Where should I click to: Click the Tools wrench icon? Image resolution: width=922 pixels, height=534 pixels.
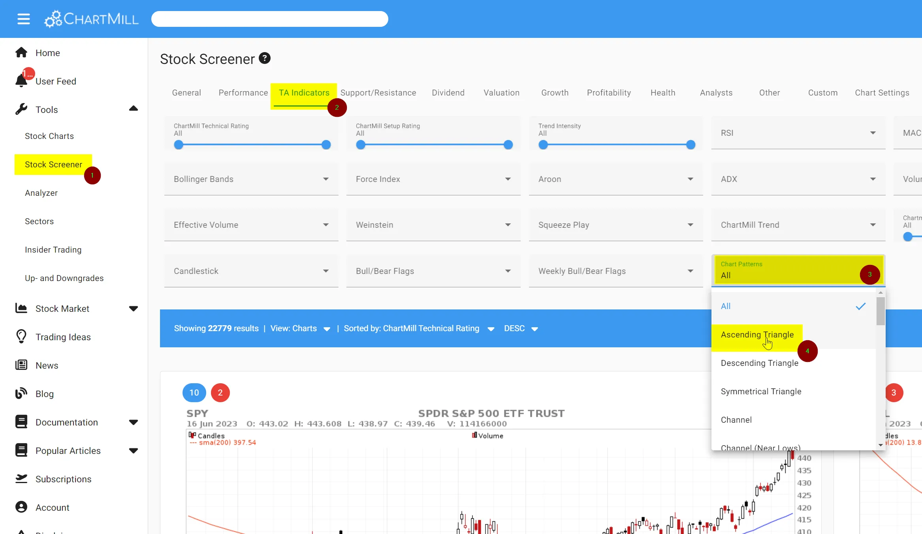tap(21, 109)
